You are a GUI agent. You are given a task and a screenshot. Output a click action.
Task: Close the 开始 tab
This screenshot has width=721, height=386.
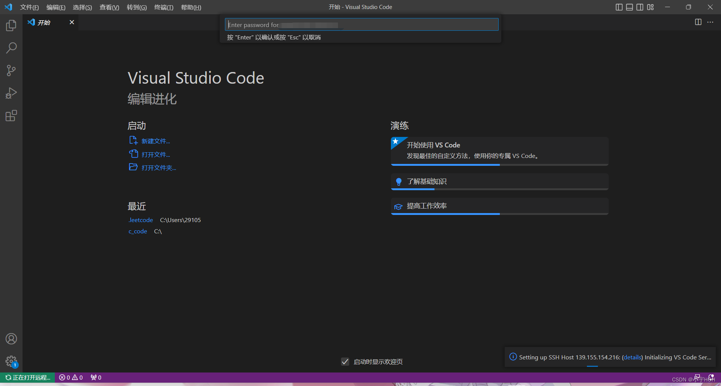(x=72, y=22)
